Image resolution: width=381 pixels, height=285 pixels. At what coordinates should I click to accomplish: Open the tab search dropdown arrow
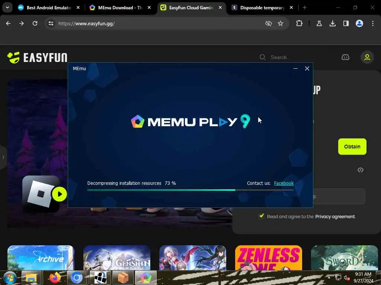coord(7,7)
